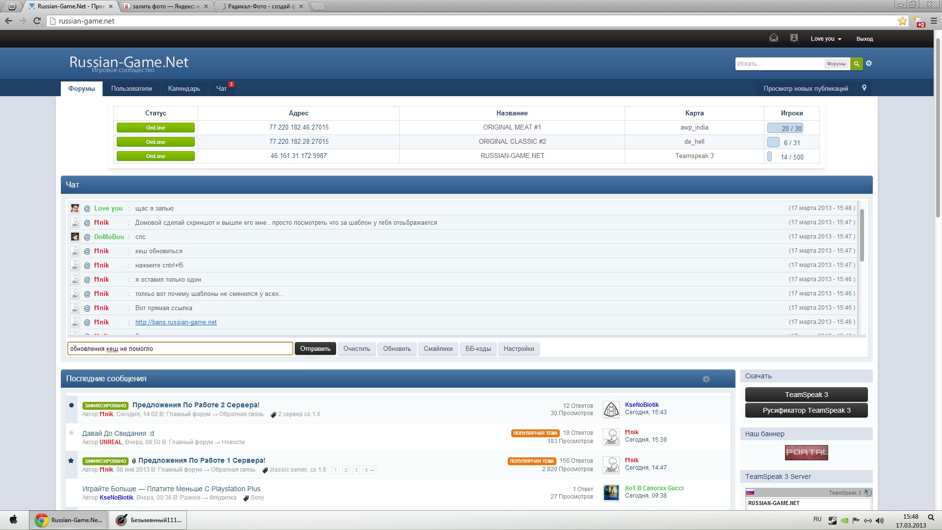Click the 20 / 30 players progress bar

click(x=785, y=129)
